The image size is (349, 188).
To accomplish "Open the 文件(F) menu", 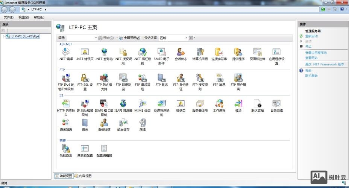I will pyautogui.click(x=8, y=17).
